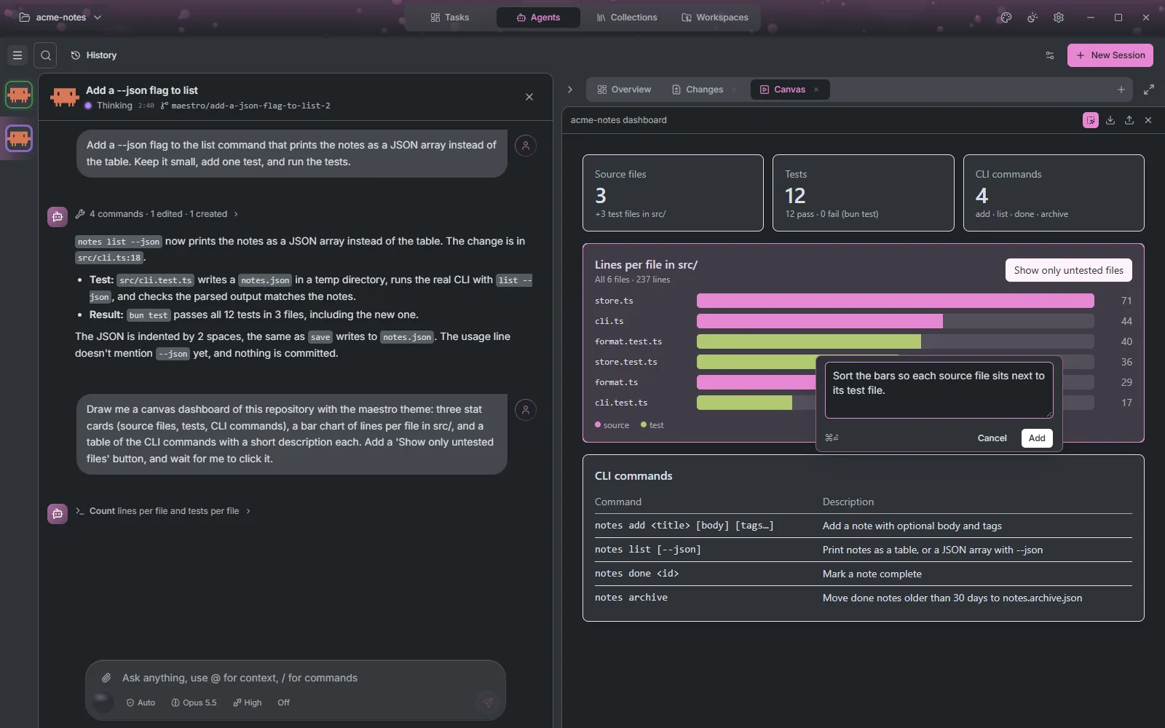Image resolution: width=1165 pixels, height=728 pixels.
Task: Collapse the right panel chevron
Action: click(x=570, y=90)
